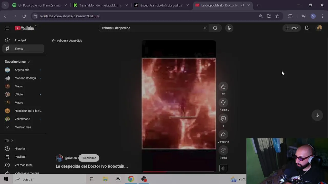This screenshot has width=328, height=184.
Task: Open the @luxx-on channel avatar
Action: 59,158
